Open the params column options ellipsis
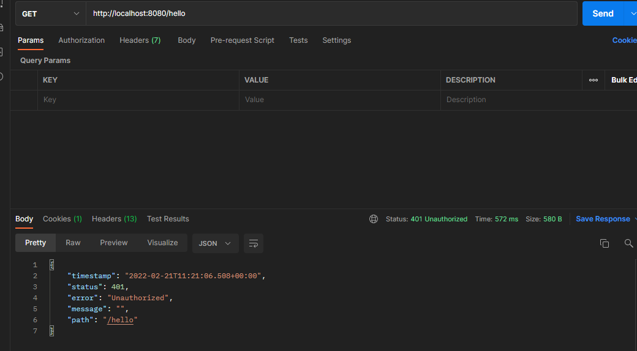Screen dimensions: 637x351 (594, 80)
